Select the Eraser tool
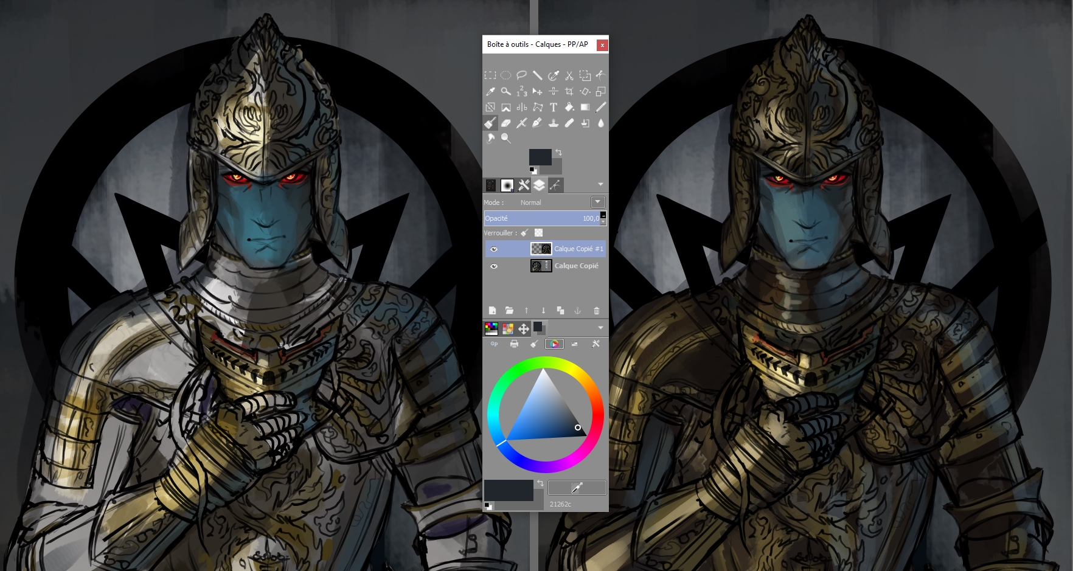The width and height of the screenshot is (1073, 571). [x=506, y=123]
